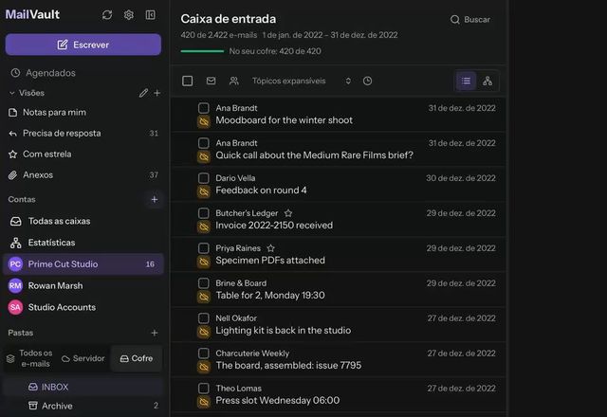Viewport: 607px width, 417px height.
Task: Check Feedback on round 4 checkbox
Action: click(204, 178)
